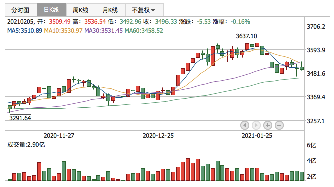Click the scroll left arrow icon

(x=245, y=125)
